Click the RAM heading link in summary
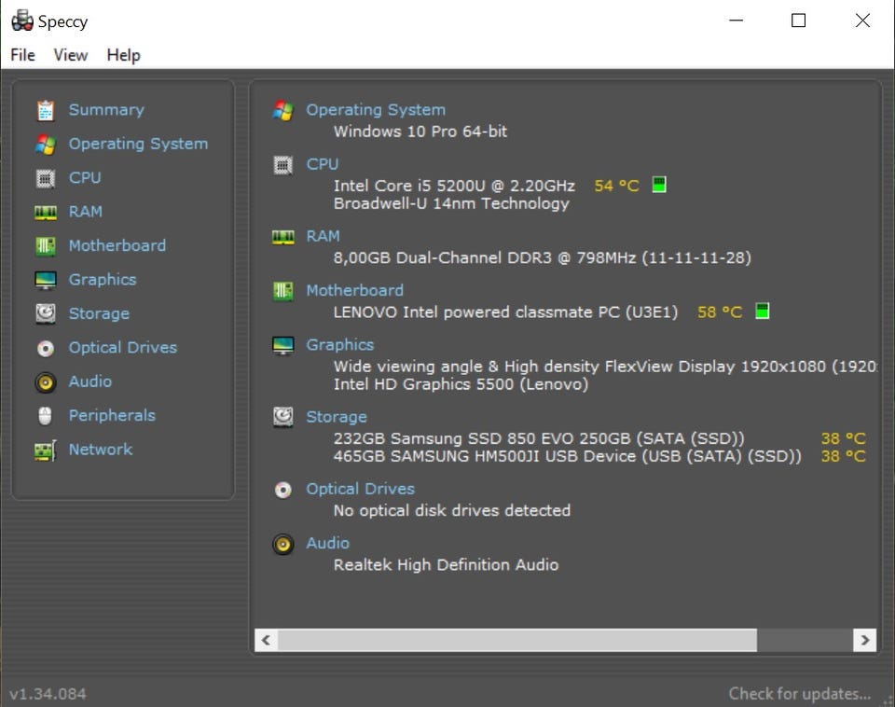The image size is (895, 707). point(324,236)
